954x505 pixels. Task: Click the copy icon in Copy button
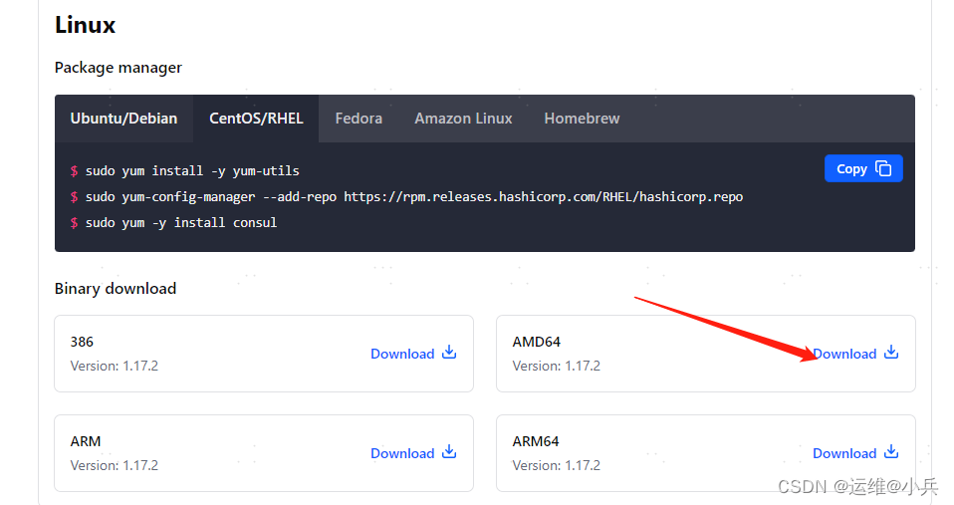(x=883, y=168)
